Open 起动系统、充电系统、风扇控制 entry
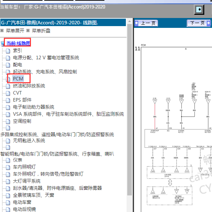Viewport: 212px width, 212px height. [45, 72]
